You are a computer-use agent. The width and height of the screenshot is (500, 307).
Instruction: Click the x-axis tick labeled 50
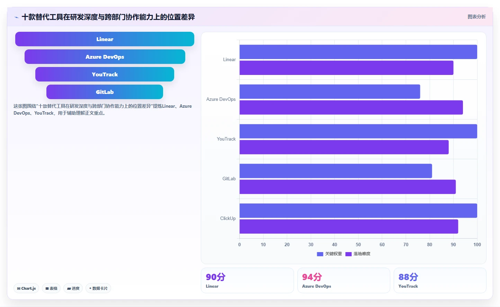coord(358,244)
